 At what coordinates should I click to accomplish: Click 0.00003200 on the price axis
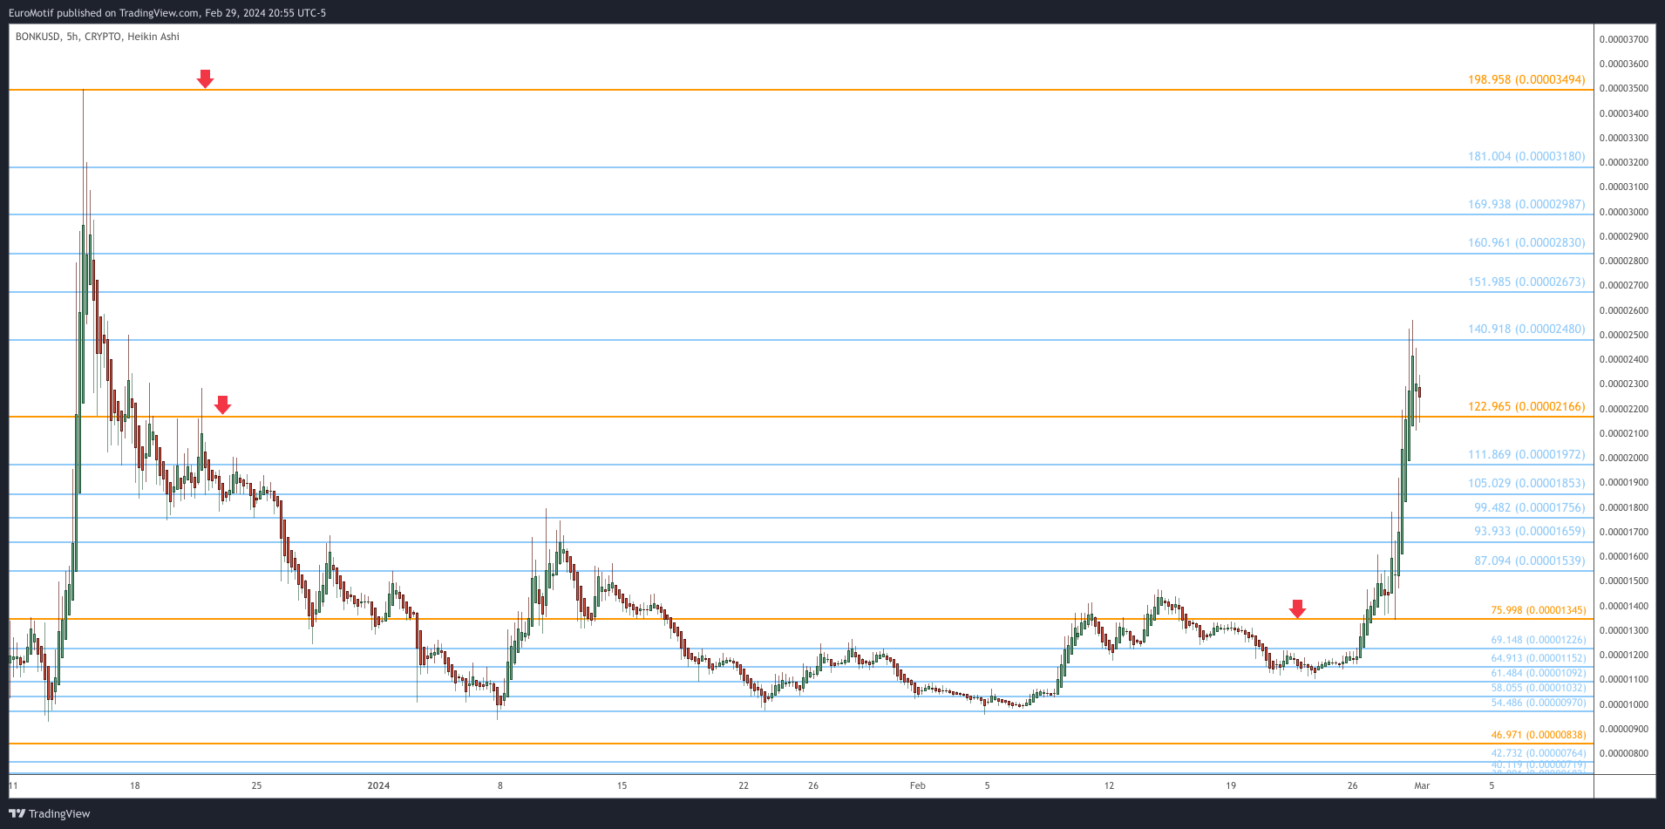[1624, 163]
